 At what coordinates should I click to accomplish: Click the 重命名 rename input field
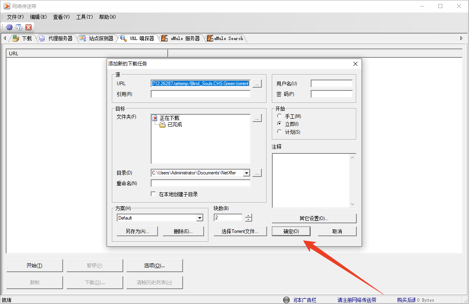point(200,183)
